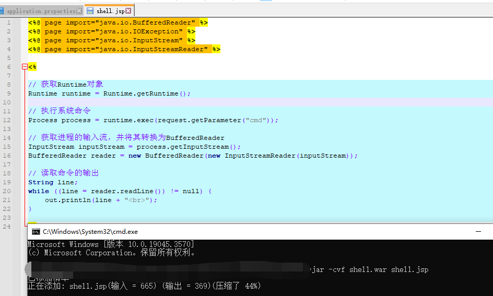Click the 'String line;' declaration
Screen dimensions: 493x296
coord(53,183)
